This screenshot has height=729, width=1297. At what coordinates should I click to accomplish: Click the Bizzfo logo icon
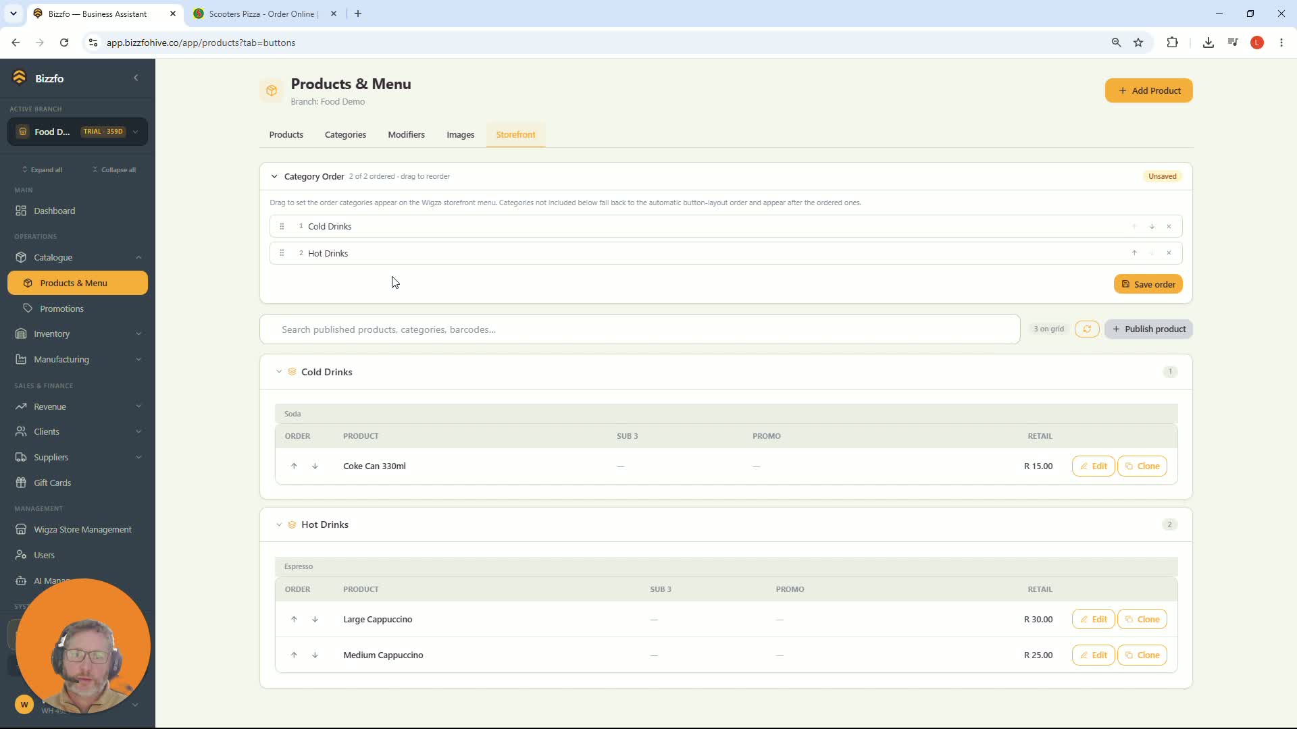(x=20, y=78)
